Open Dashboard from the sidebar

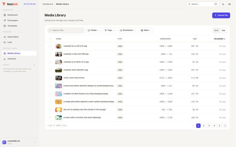point(19,15)
